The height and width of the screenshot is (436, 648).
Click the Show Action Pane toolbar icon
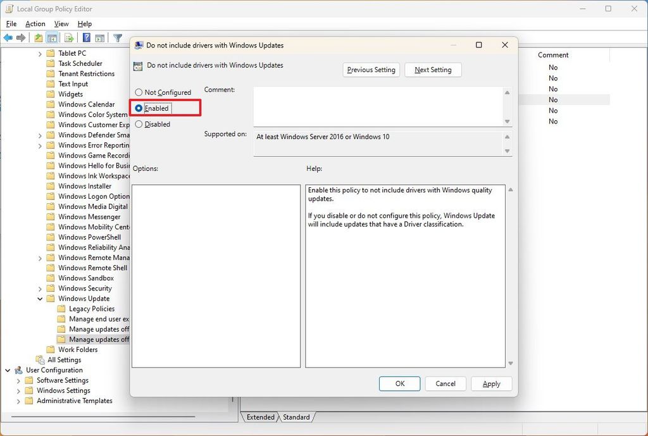point(100,37)
